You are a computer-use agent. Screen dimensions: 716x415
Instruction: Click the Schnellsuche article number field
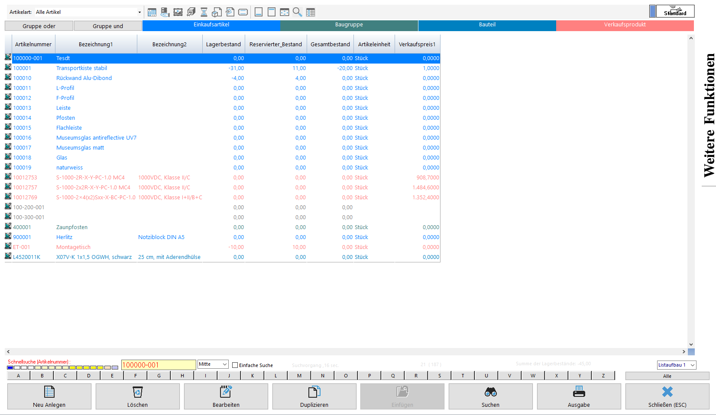click(158, 365)
